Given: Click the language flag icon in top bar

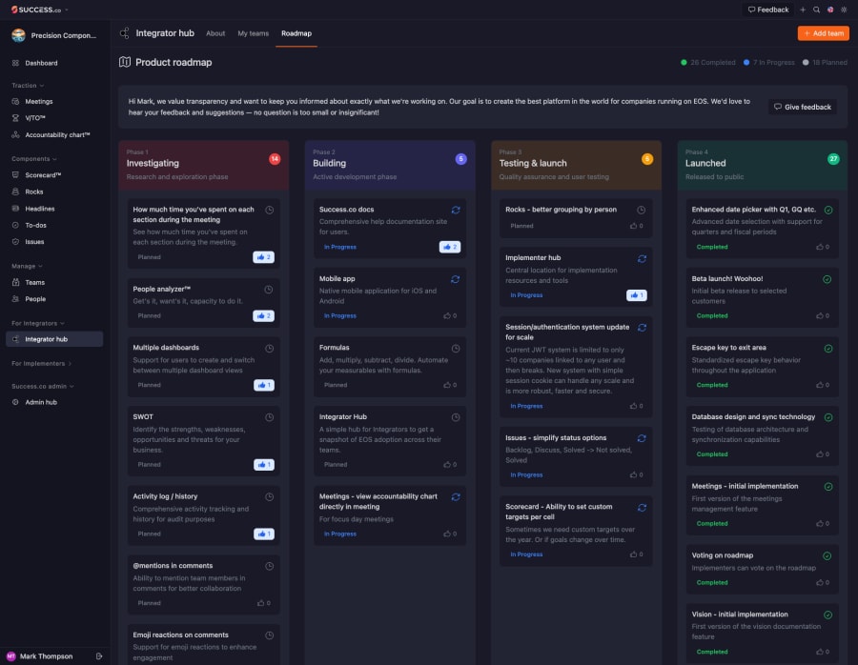Looking at the screenshot, I should click(830, 10).
